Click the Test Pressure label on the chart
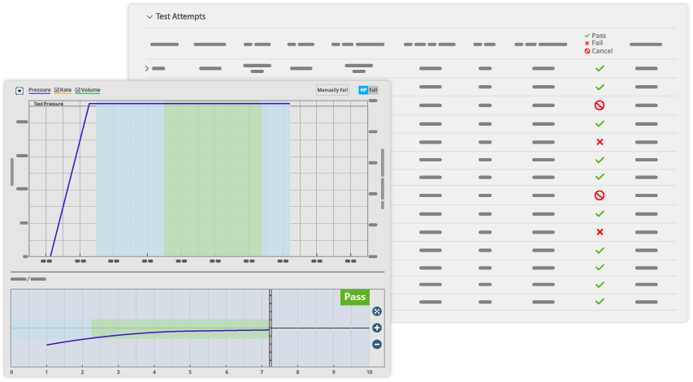This screenshot has width=693, height=382. click(49, 104)
